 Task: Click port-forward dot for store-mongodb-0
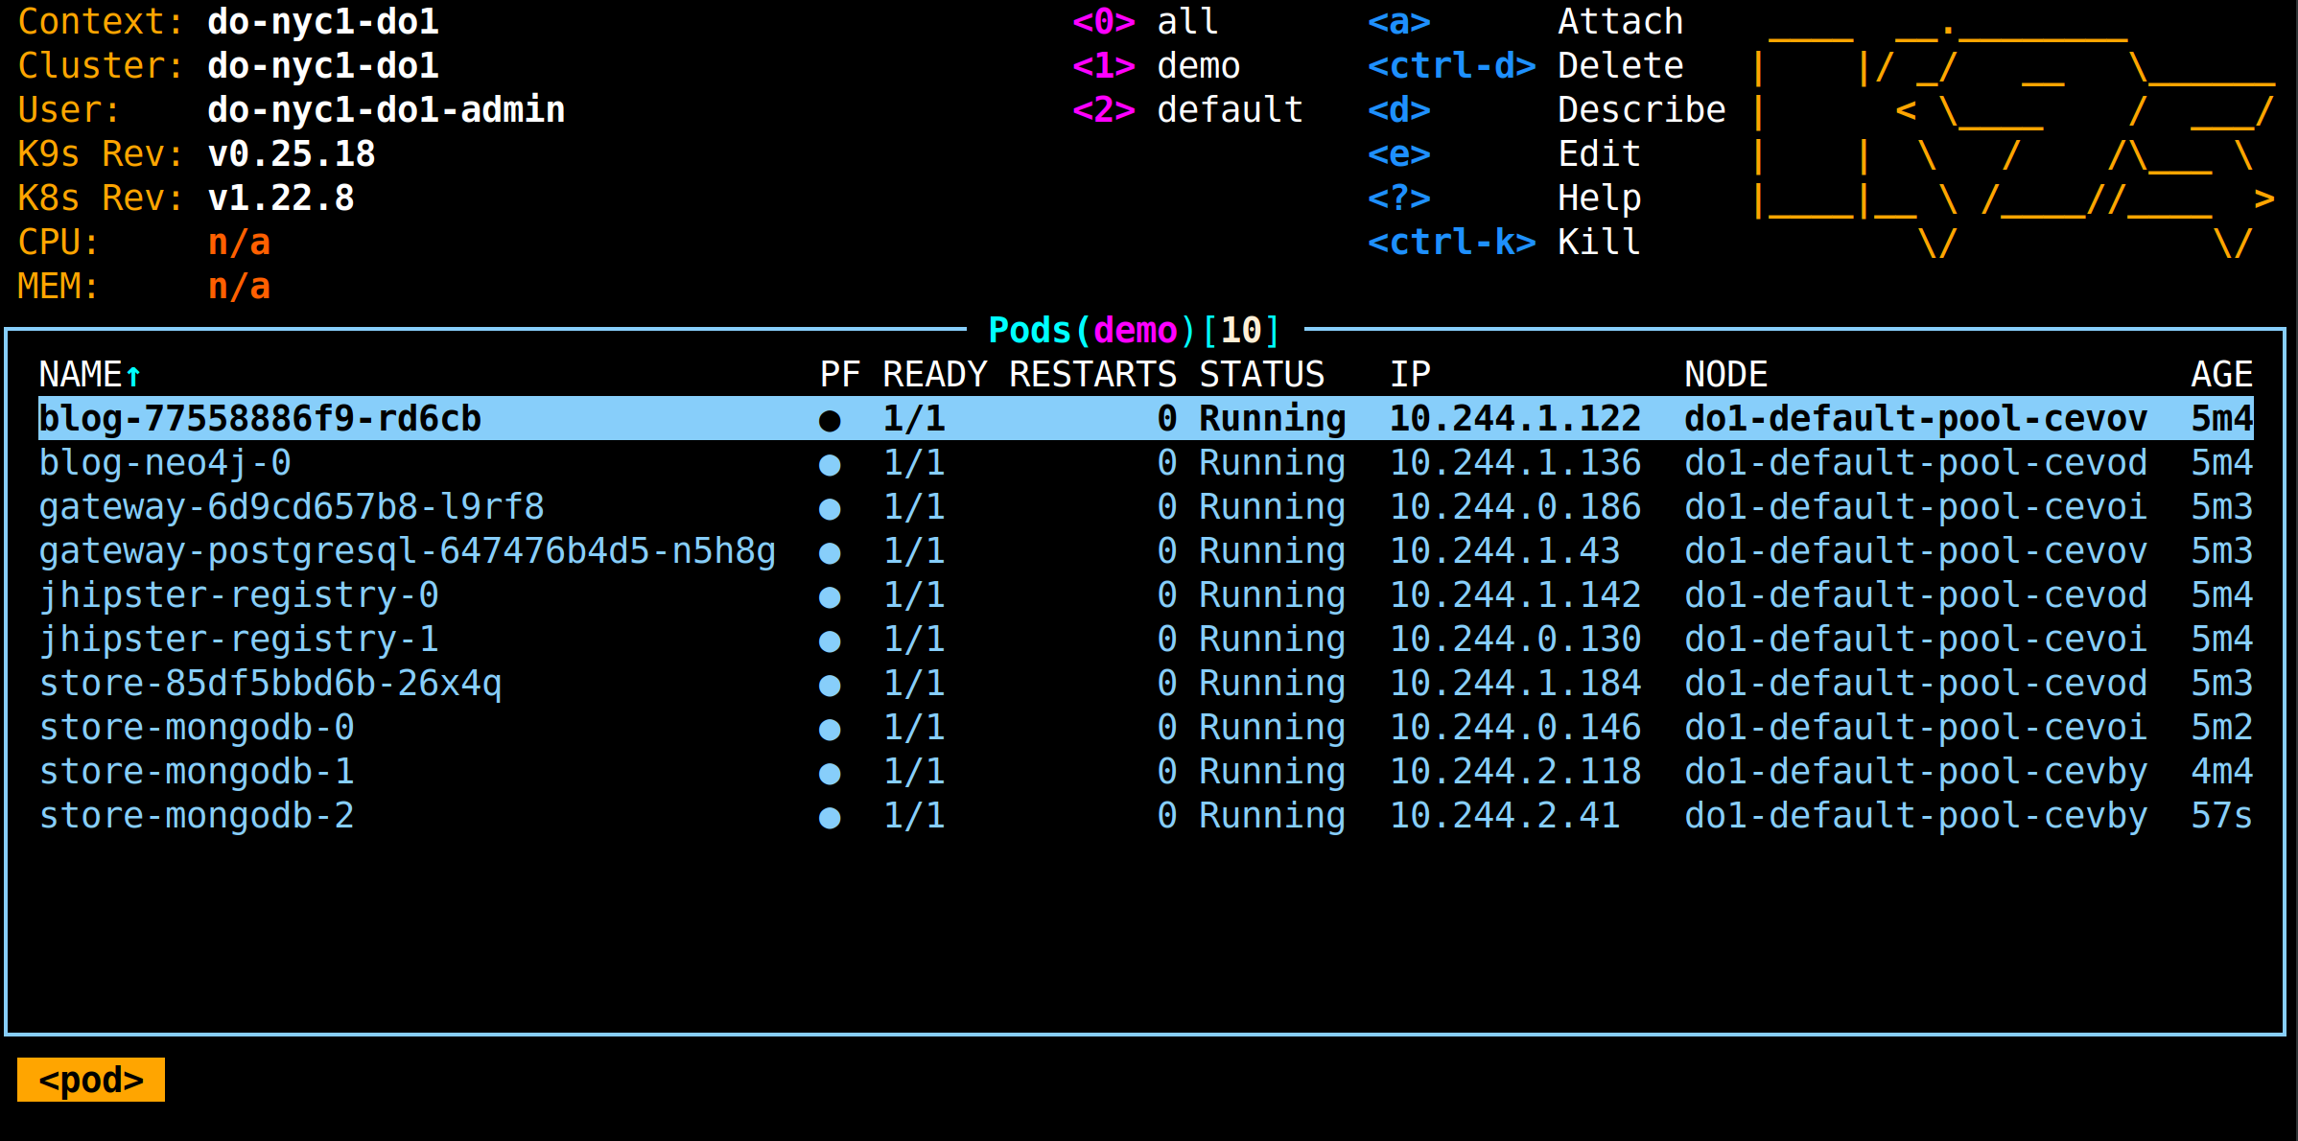click(830, 730)
